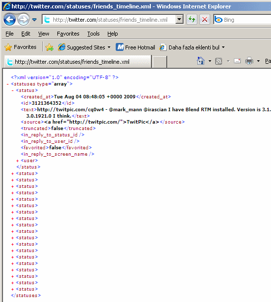
Task: Click the created_at date value text
Action: tap(94, 97)
